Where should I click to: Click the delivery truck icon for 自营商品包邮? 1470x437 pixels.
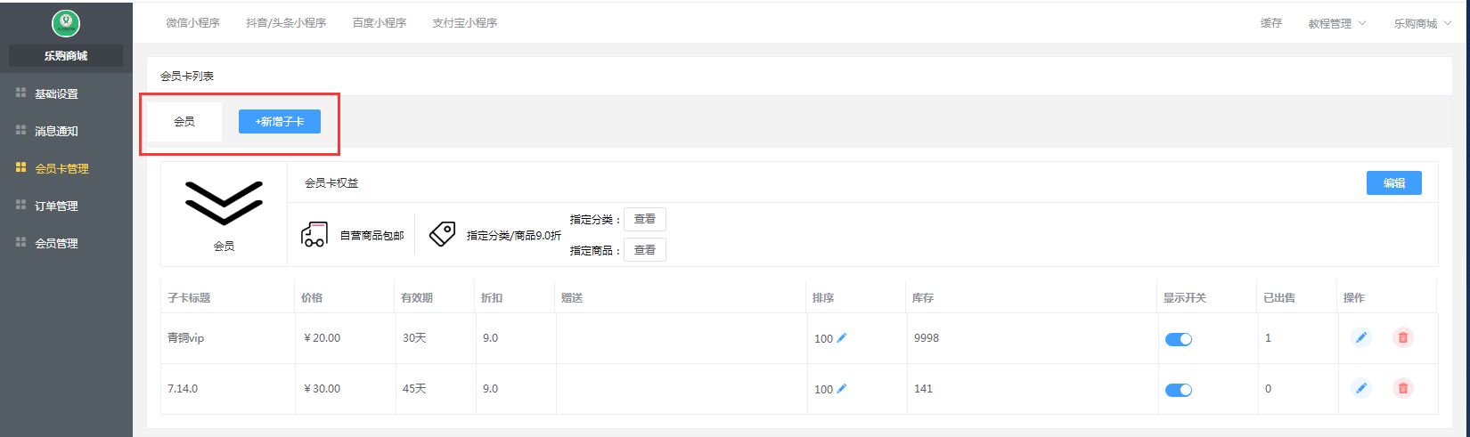pos(314,234)
